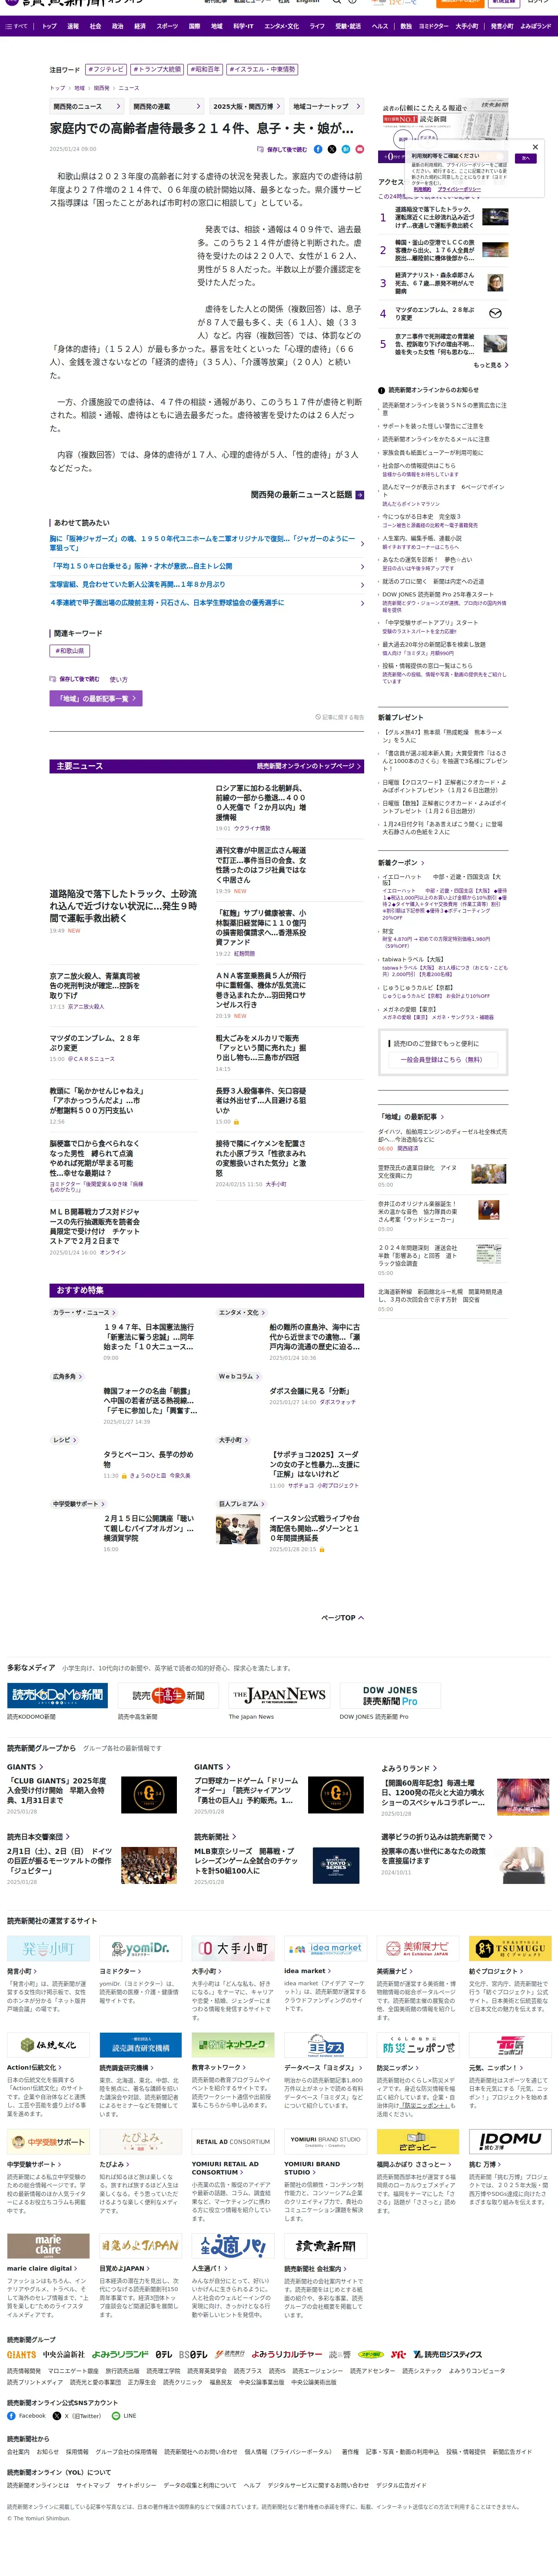Go to the 政治 nav tab
Image resolution: width=558 pixels, height=2576 pixels.
[118, 26]
